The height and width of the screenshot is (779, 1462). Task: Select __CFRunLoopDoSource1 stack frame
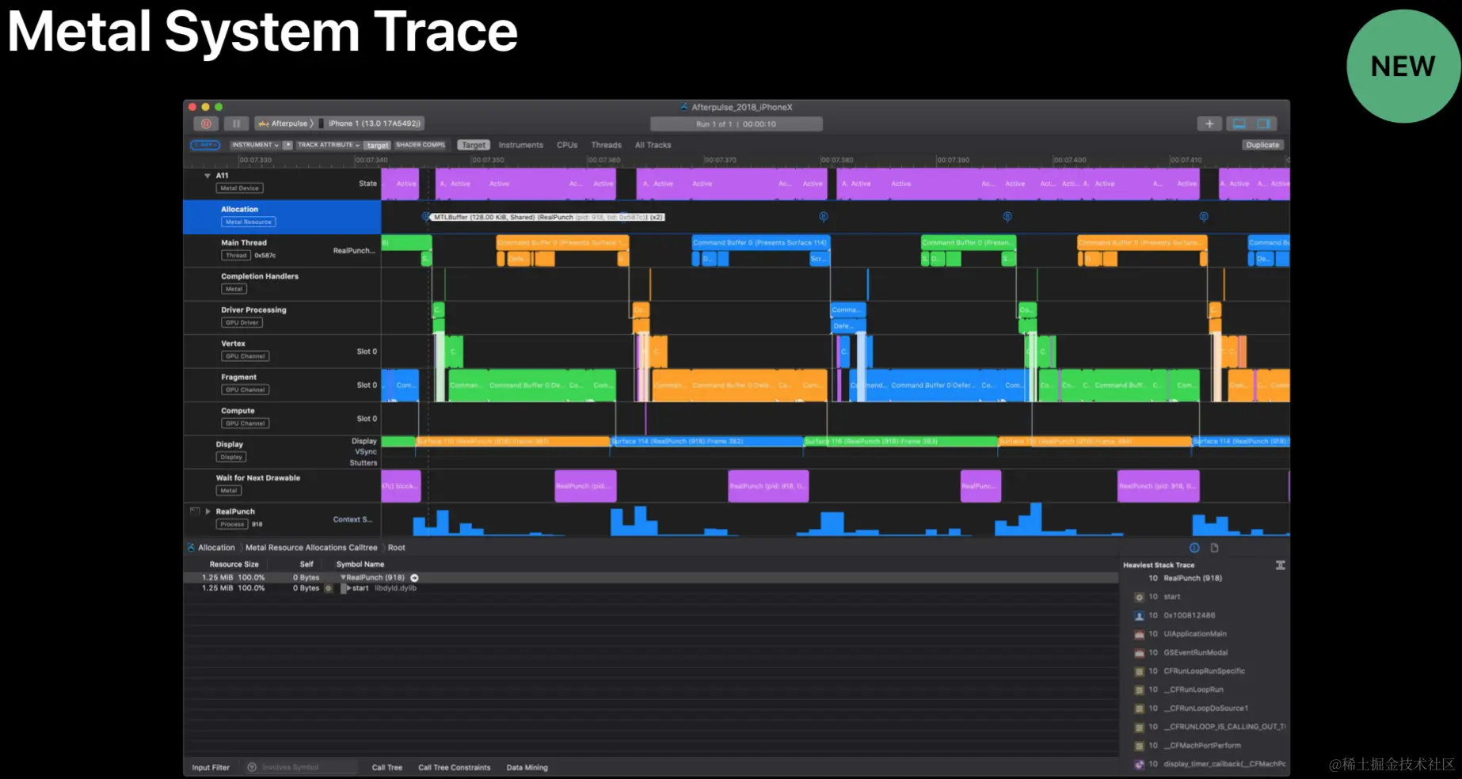point(1205,709)
